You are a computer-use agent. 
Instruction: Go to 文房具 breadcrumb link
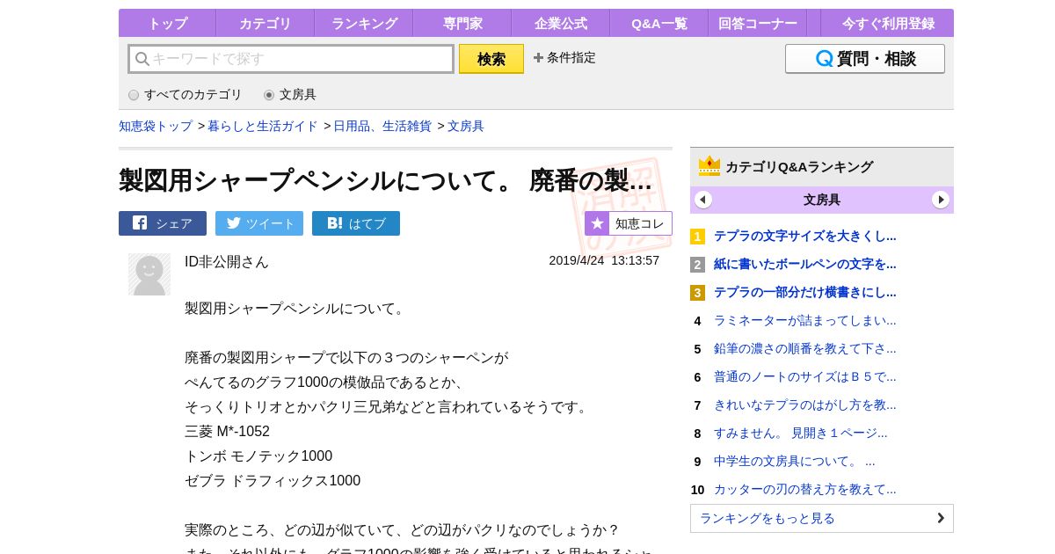coord(466,126)
